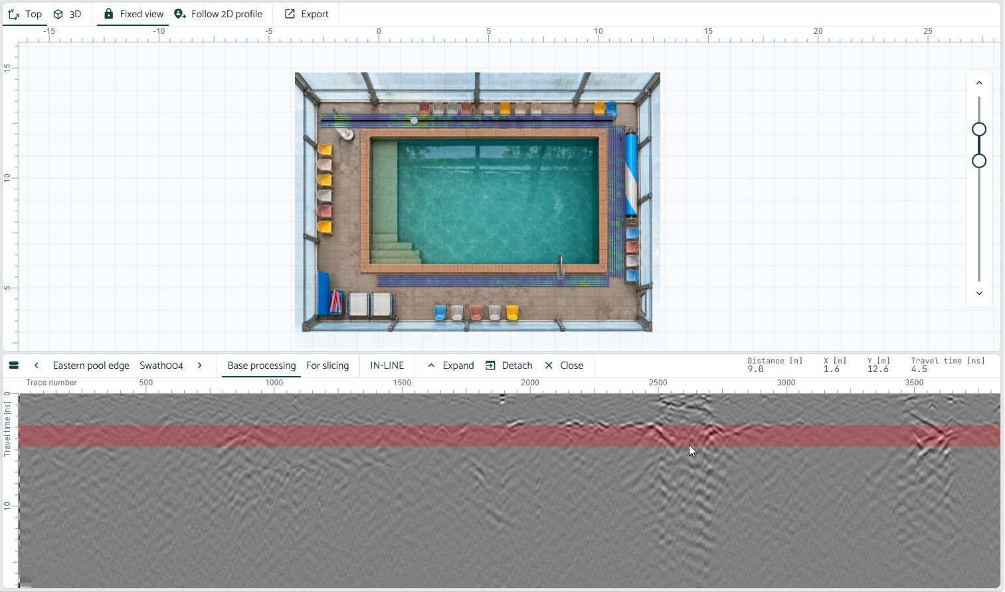
Task: Go to previous swath with left chevron
Action: 37,365
